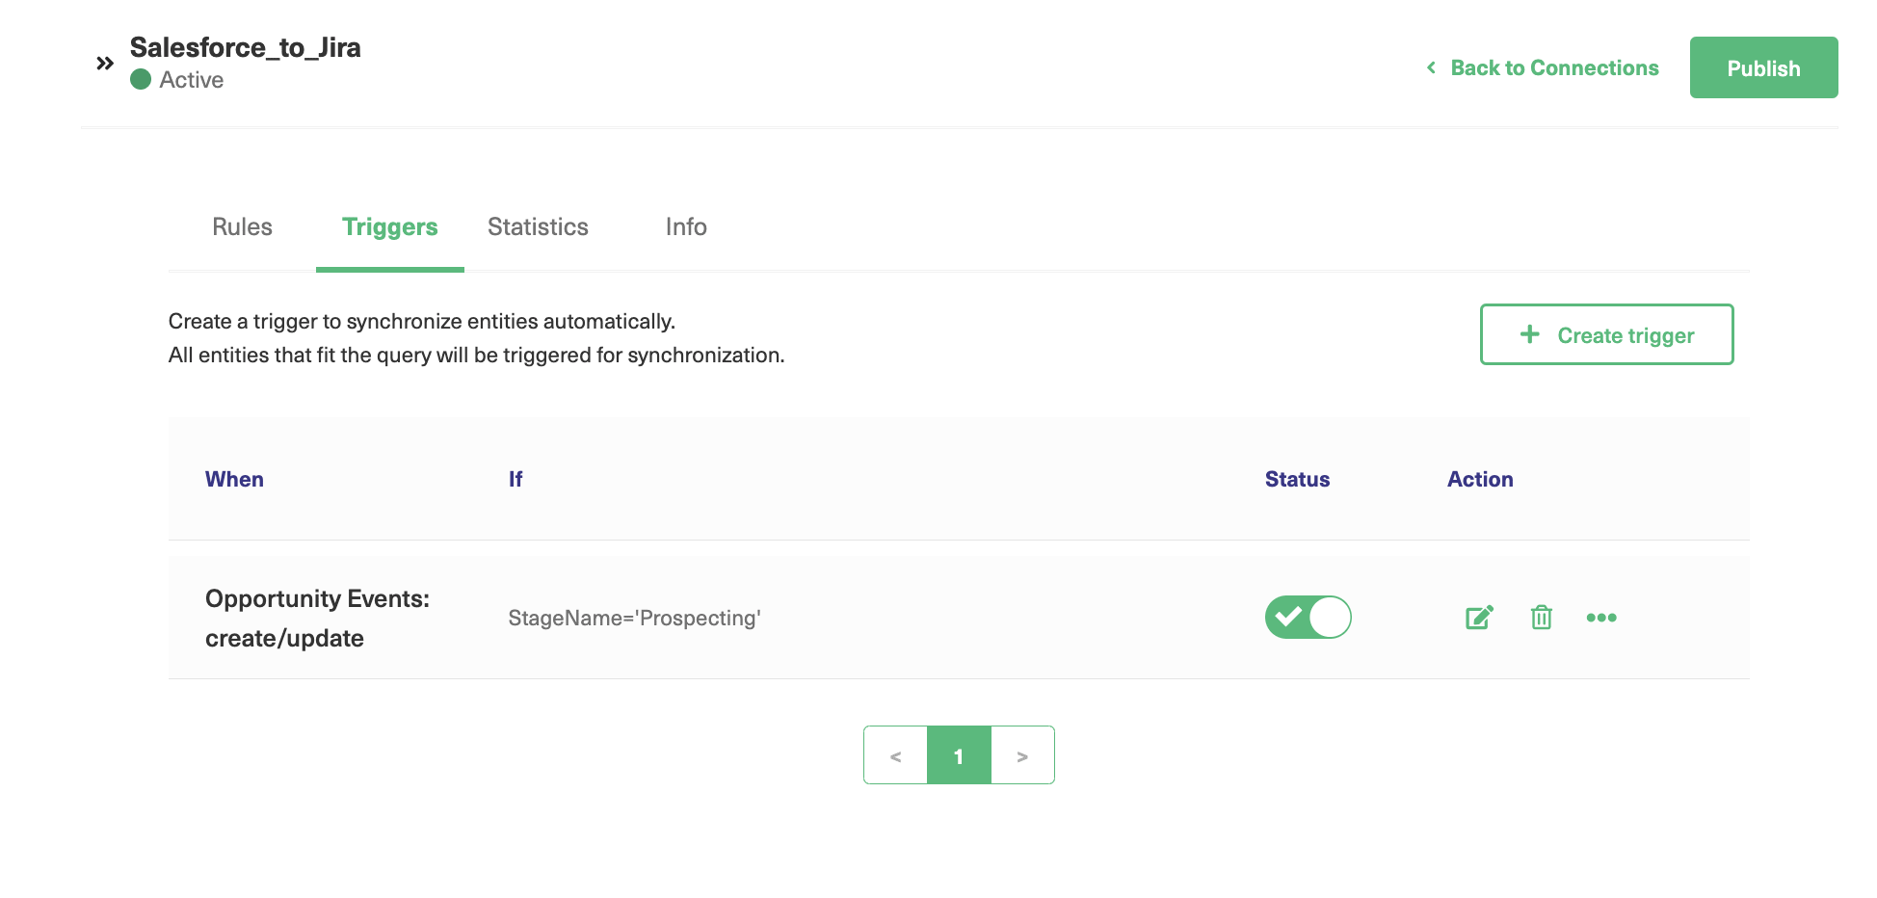Viewport: 1877px width, 898px height.
Task: Follow the Back to Connections link
Action: point(1554,67)
